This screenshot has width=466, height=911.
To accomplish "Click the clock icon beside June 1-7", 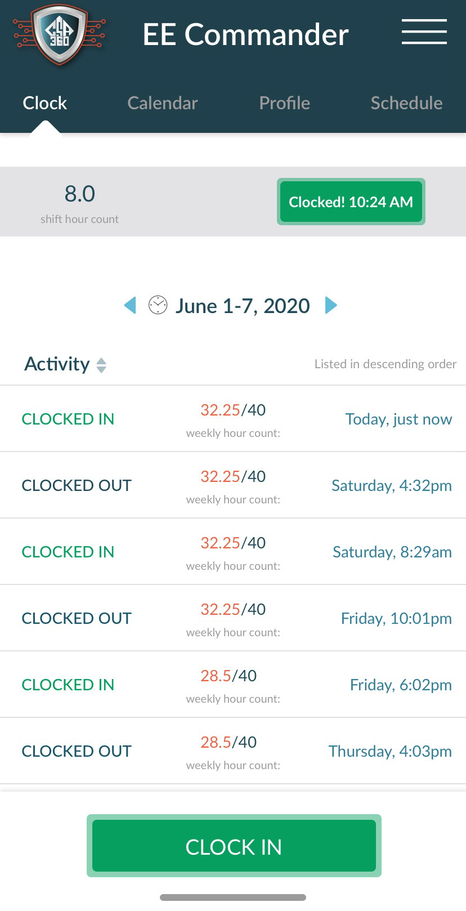I will [x=158, y=305].
